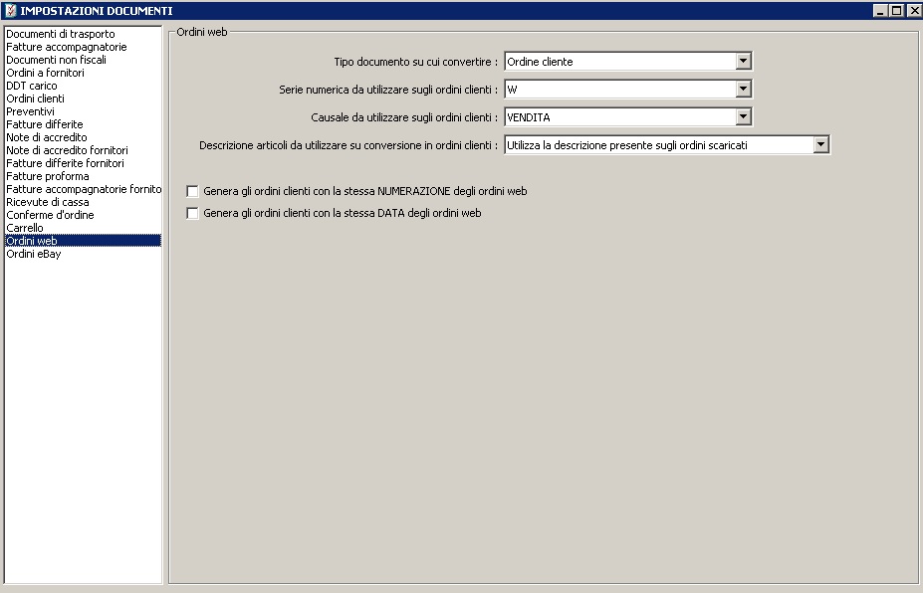Screen dimensions: 923x593
Task: Select Note di accredito in list
Action: [x=83, y=137]
